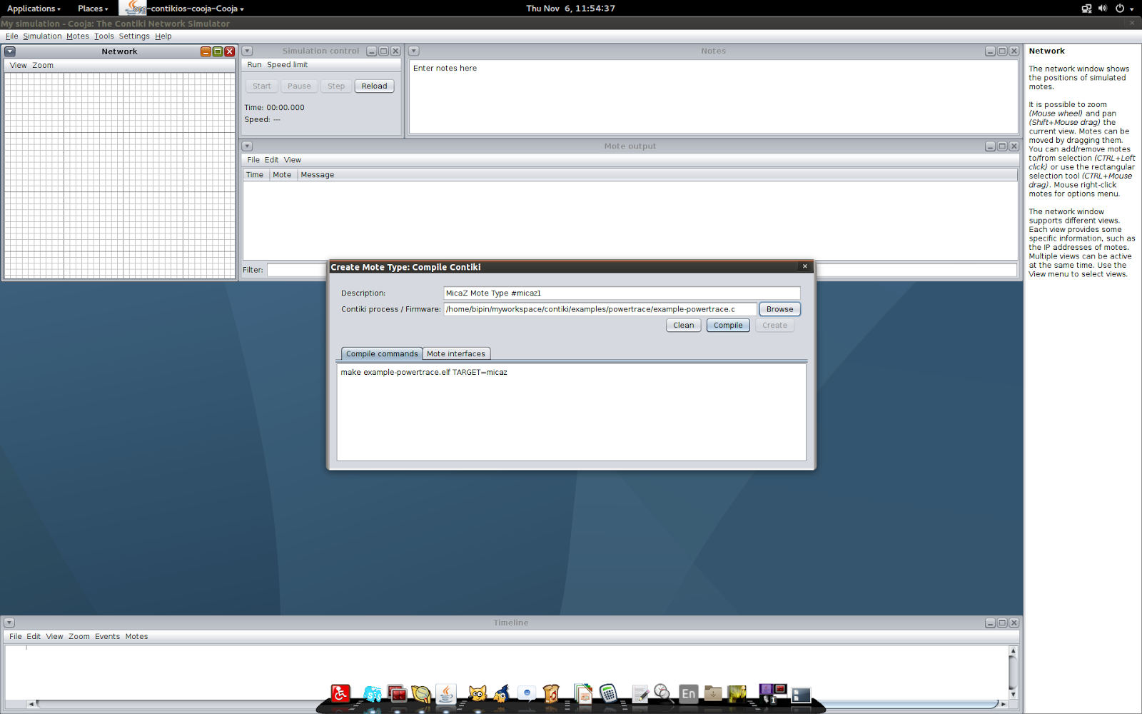Click the Notes text area

pos(714,96)
